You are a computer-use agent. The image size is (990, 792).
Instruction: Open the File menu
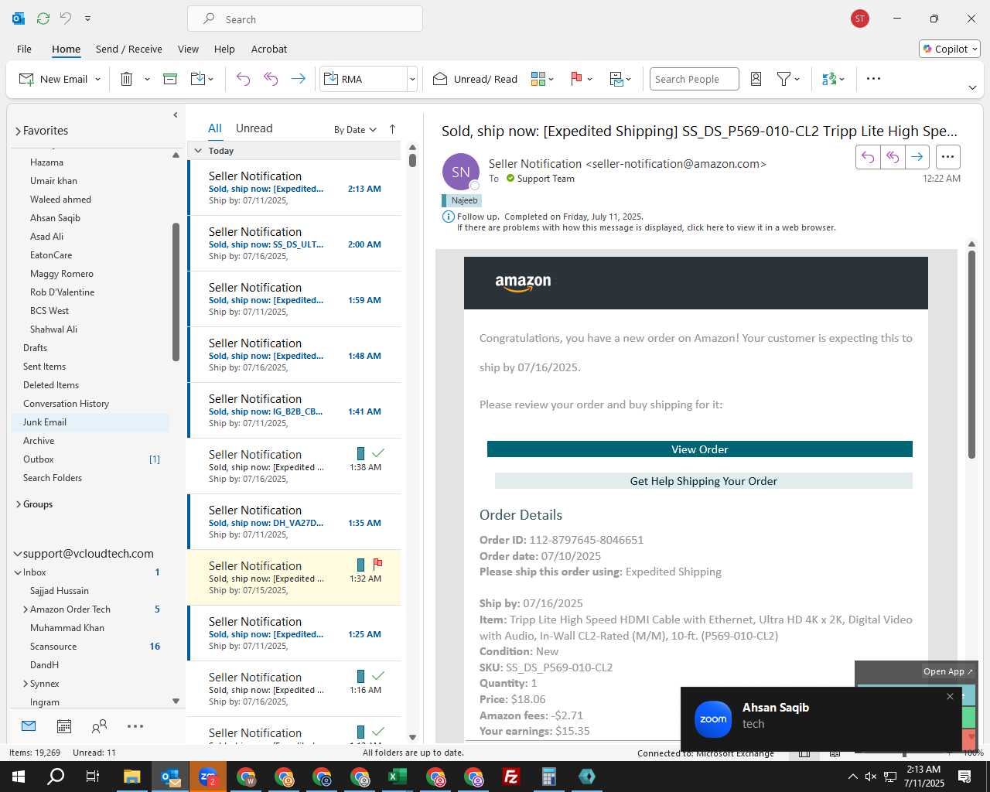click(x=24, y=49)
